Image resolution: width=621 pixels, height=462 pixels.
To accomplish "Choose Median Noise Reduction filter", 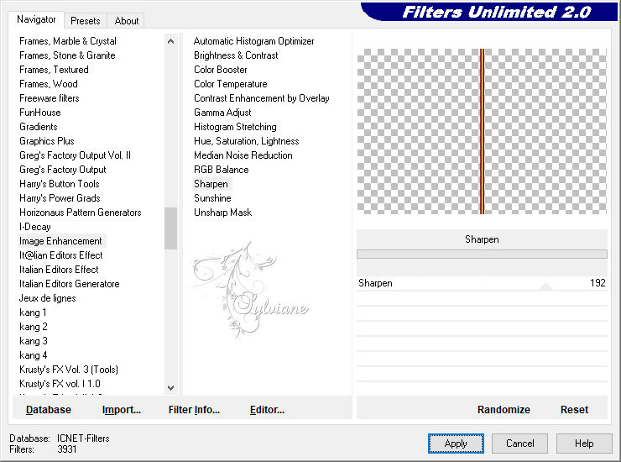I will pos(243,155).
